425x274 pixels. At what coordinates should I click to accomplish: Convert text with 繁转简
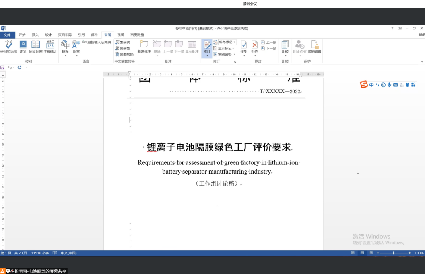pyautogui.click(x=123, y=42)
